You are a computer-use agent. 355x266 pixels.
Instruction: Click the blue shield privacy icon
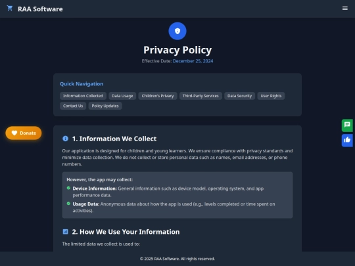pos(177,31)
